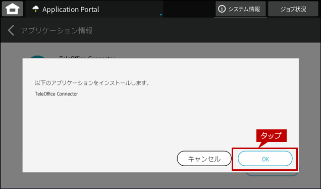Open ジョブ状況 job status

pos(293,9)
